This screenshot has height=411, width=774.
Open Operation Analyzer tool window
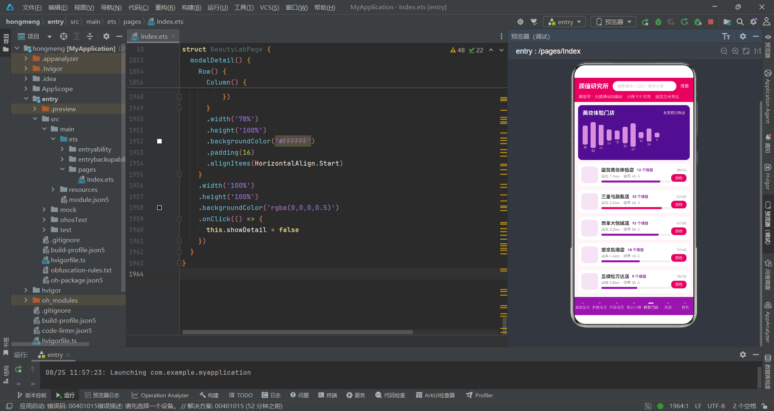(x=160, y=395)
